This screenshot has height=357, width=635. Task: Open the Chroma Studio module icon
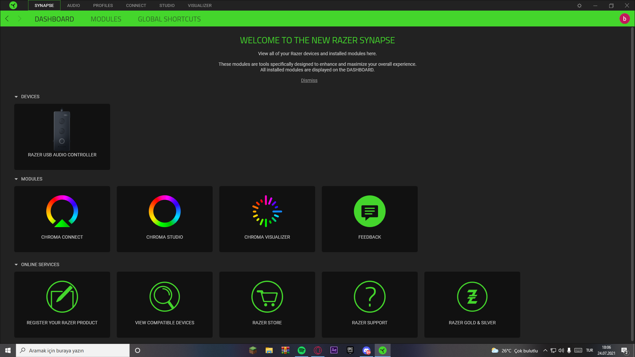[164, 211]
